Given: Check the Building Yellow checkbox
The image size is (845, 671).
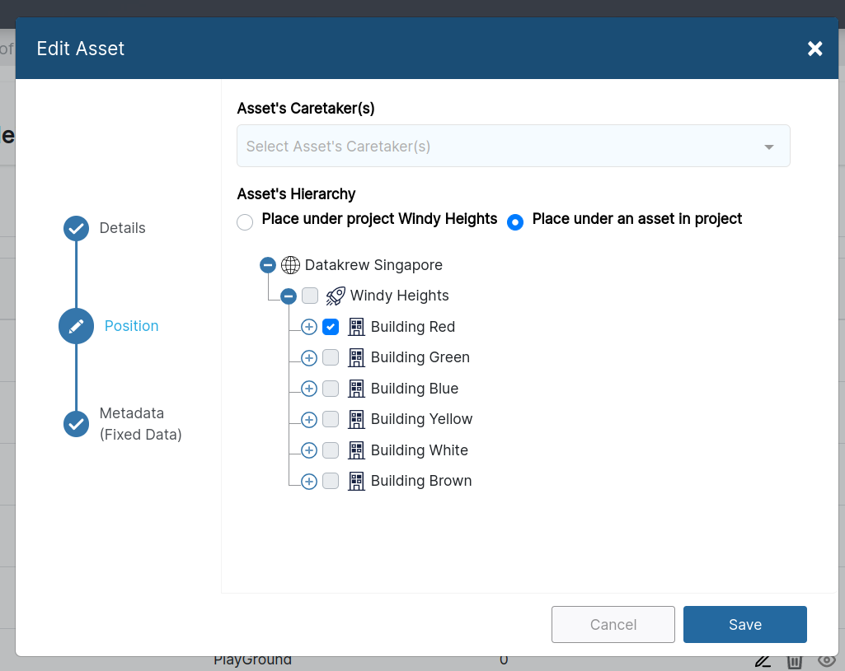Looking at the screenshot, I should (331, 418).
